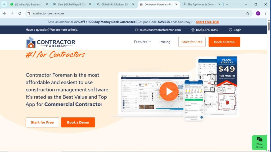The height and width of the screenshot is (152, 271).
Task: Close the Contractor Foreman tab
Action: tap(176, 4)
